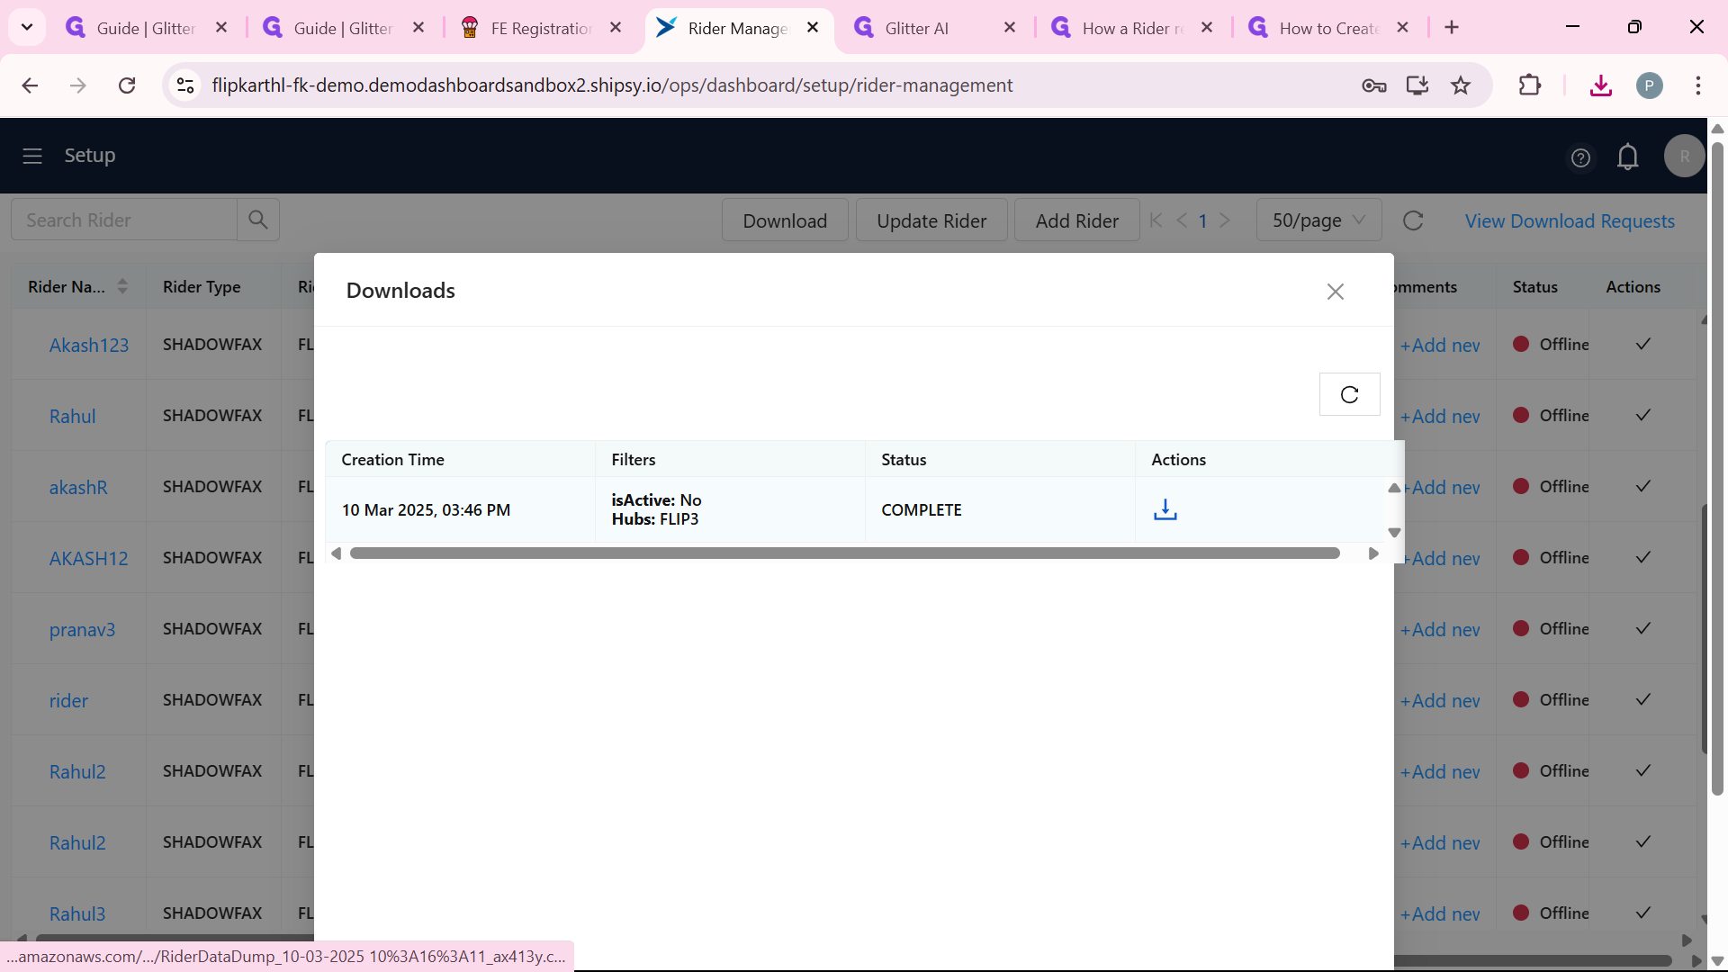
Task: Click the Downloads horizontal scrollbar thumb
Action: click(x=844, y=553)
